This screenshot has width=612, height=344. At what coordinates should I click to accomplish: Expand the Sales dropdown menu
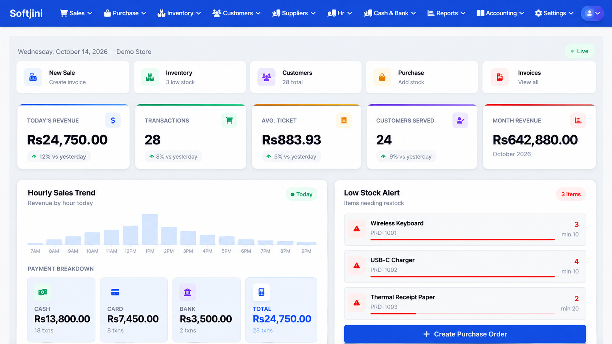coord(76,13)
